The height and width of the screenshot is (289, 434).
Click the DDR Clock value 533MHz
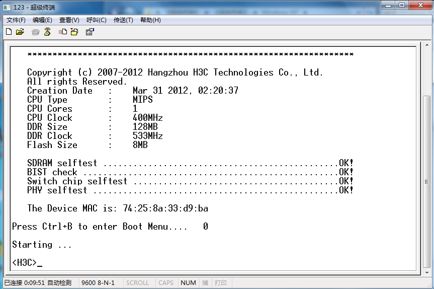click(x=147, y=136)
